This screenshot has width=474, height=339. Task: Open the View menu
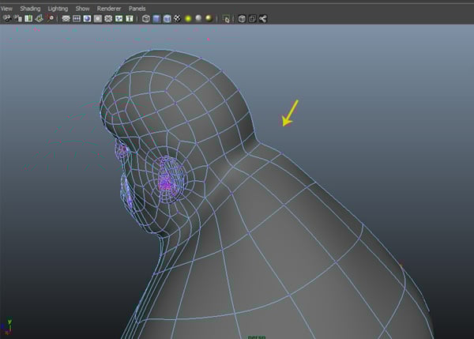click(x=7, y=8)
